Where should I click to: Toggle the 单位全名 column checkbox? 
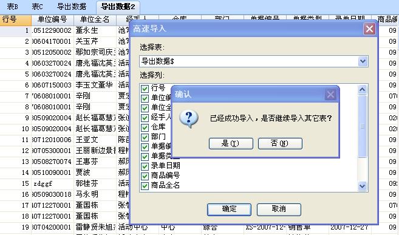coord(145,108)
